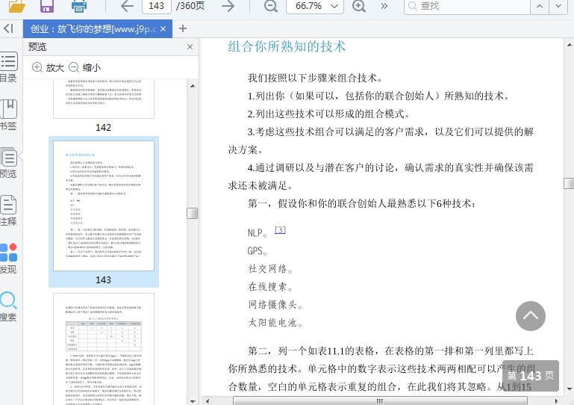
Task: Open the 目录 table of contents panel
Action: click(x=8, y=67)
